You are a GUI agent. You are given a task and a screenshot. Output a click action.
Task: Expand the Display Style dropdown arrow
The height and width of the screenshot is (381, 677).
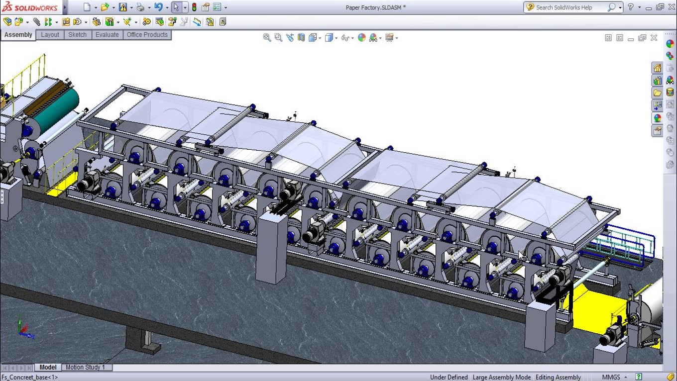pos(336,38)
